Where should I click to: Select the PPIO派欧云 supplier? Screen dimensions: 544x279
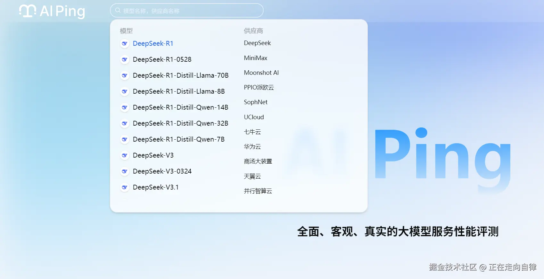pyautogui.click(x=259, y=87)
